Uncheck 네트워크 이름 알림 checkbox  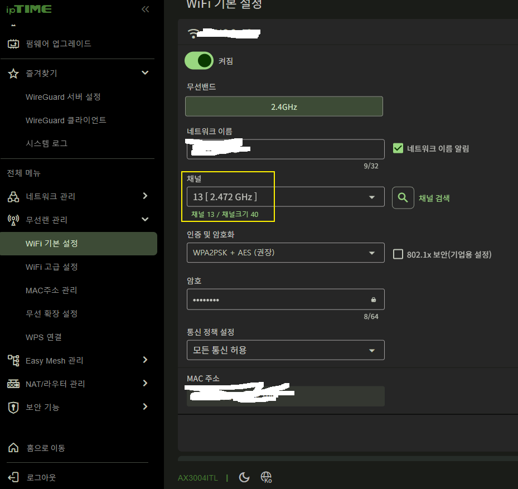point(398,148)
